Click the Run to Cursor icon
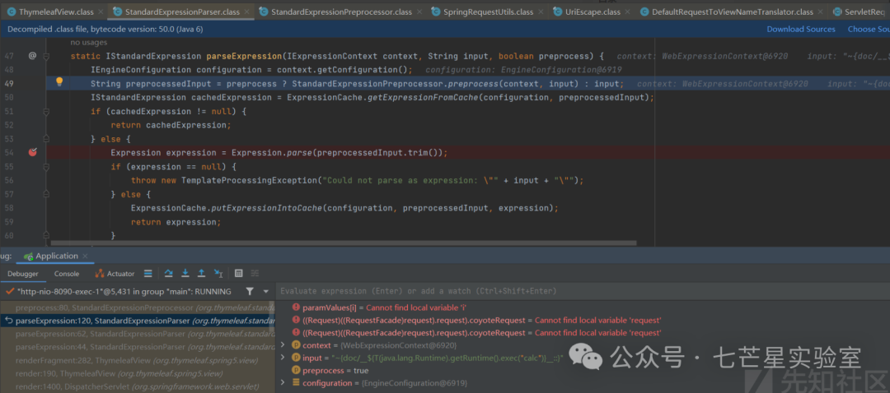 point(218,274)
